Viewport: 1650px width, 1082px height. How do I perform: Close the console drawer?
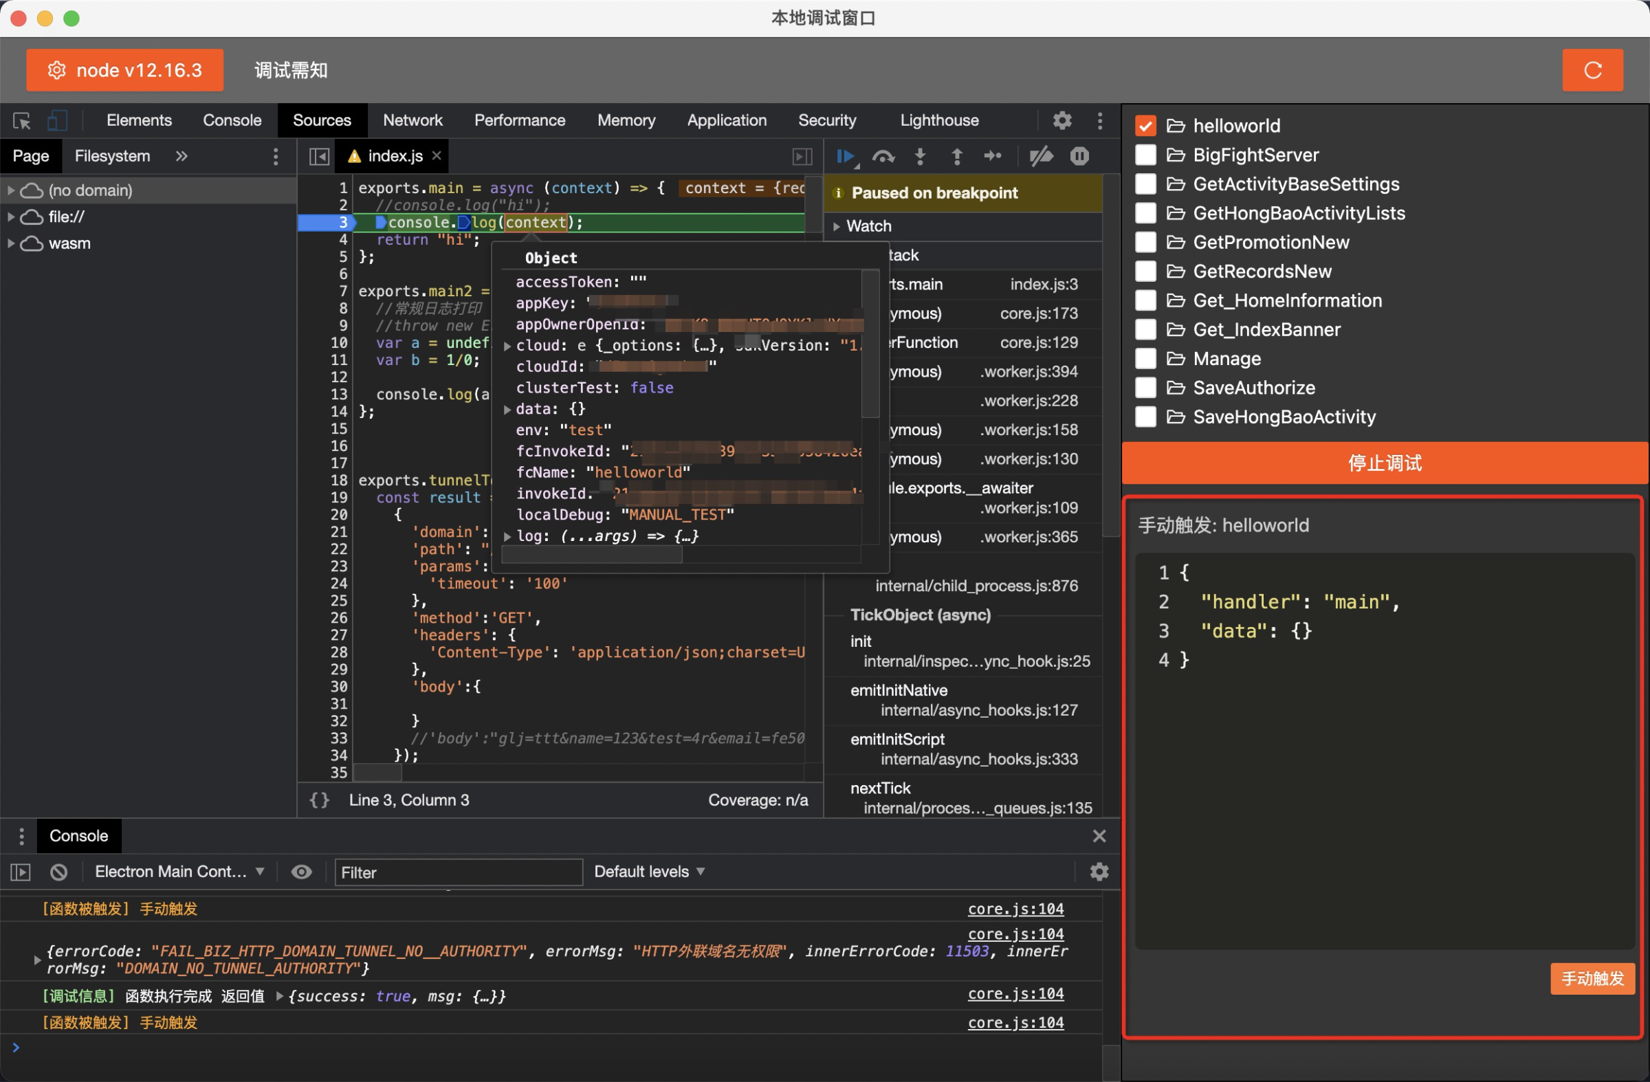[x=1099, y=836]
